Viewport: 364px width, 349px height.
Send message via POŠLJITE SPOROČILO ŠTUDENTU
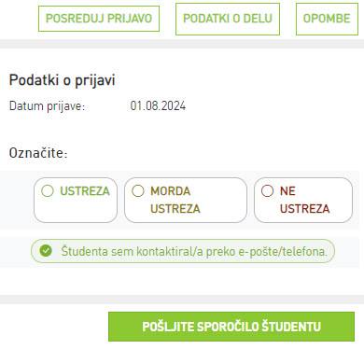click(231, 327)
